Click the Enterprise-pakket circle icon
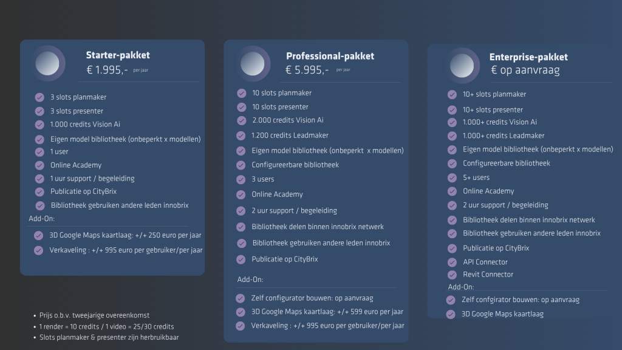Viewport: 622px width, 350px height. click(462, 66)
